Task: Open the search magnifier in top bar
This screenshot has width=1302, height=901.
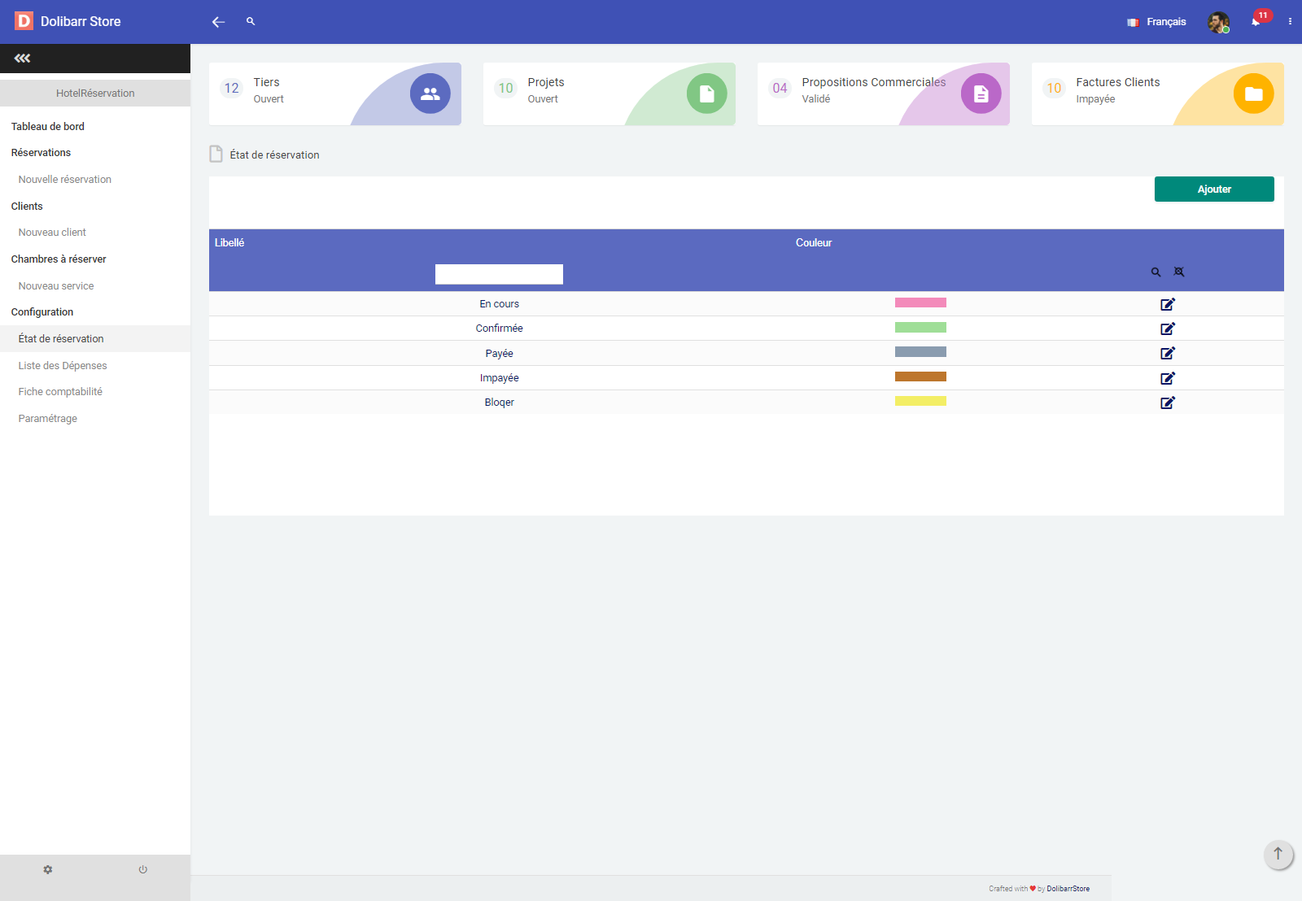Action: [251, 21]
